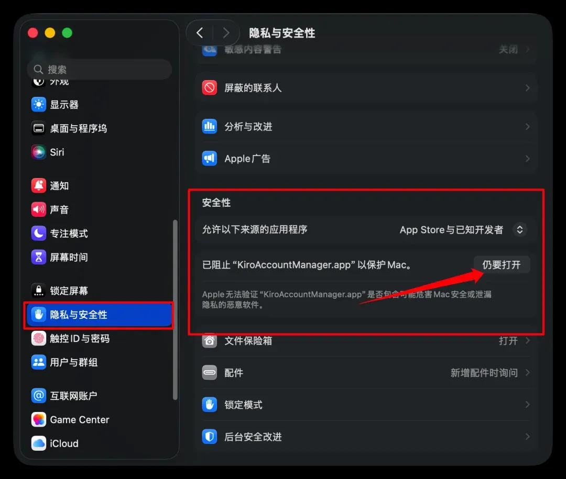Click the 通知 label in sidebar
This screenshot has width=566, height=479.
(59, 186)
